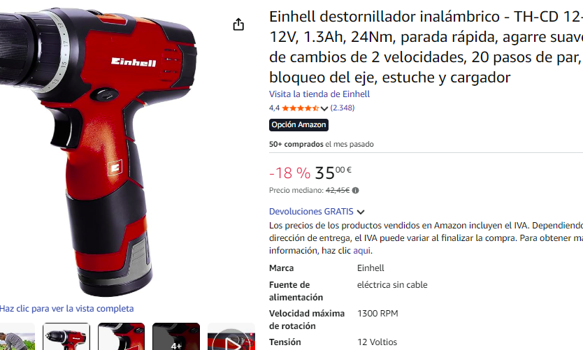Open the 2.348 reviews count link
This screenshot has height=350, width=583.
click(x=343, y=108)
